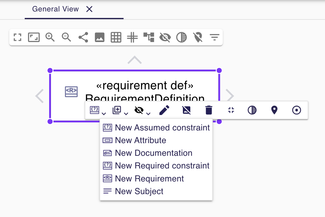Choose New Subject in the menu
This screenshot has width=325, height=217.
pyautogui.click(x=139, y=191)
